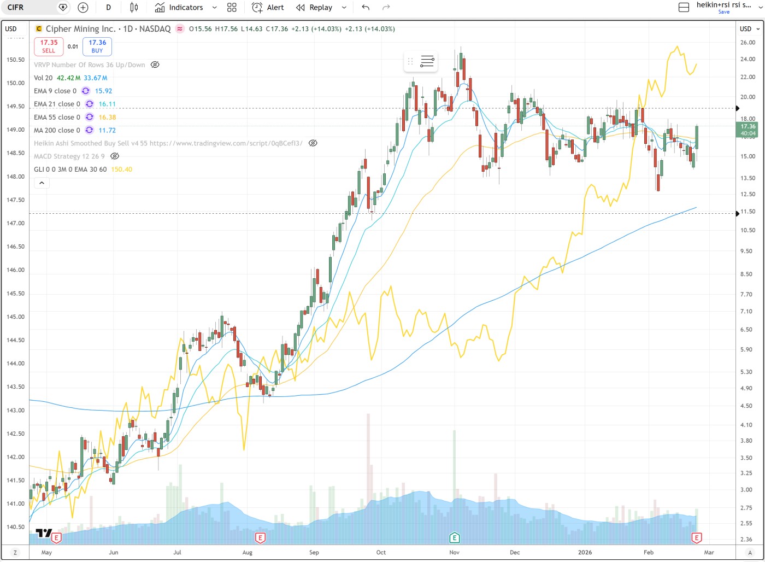Collapse the indicator legend with chevron

[x=42, y=183]
